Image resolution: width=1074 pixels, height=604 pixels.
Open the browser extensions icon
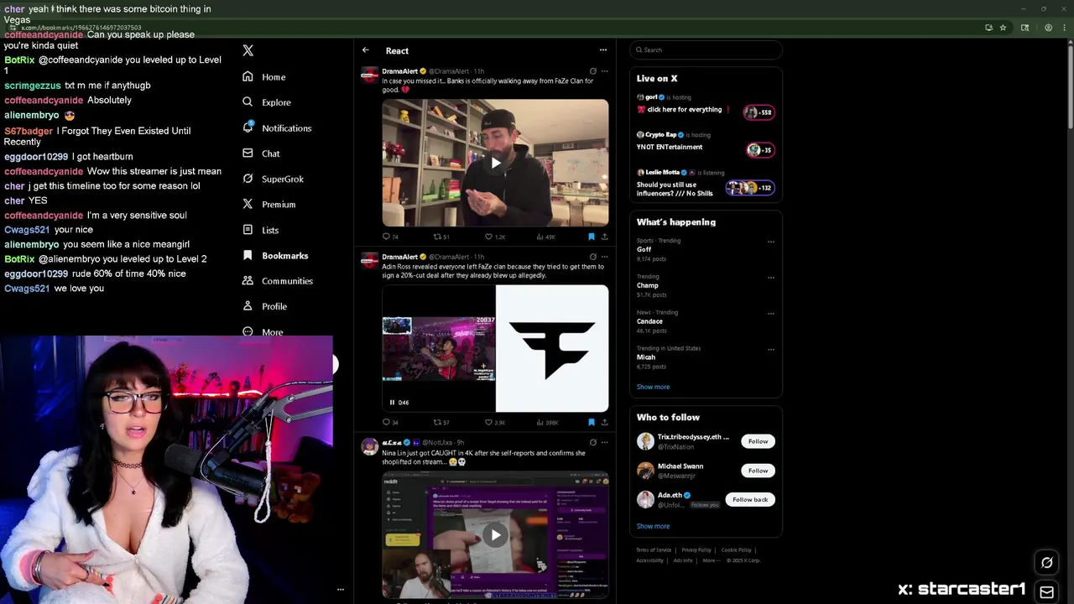click(1024, 28)
